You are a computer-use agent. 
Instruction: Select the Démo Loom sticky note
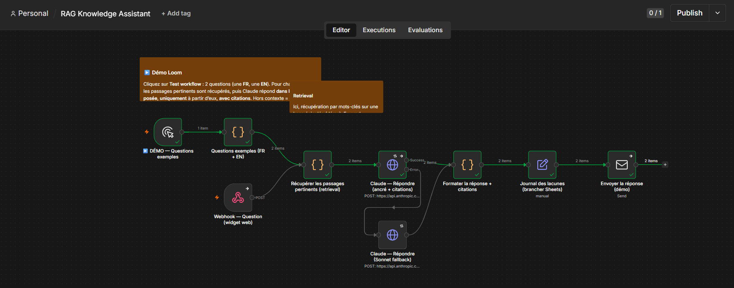click(230, 79)
